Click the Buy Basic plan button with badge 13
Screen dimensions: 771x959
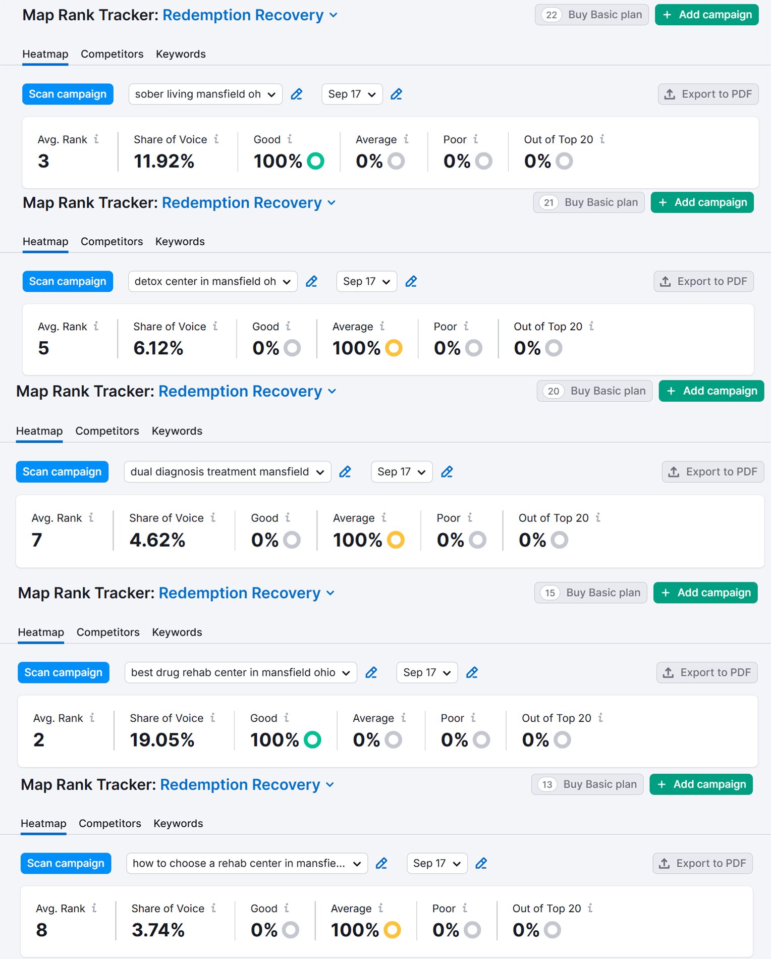point(587,784)
